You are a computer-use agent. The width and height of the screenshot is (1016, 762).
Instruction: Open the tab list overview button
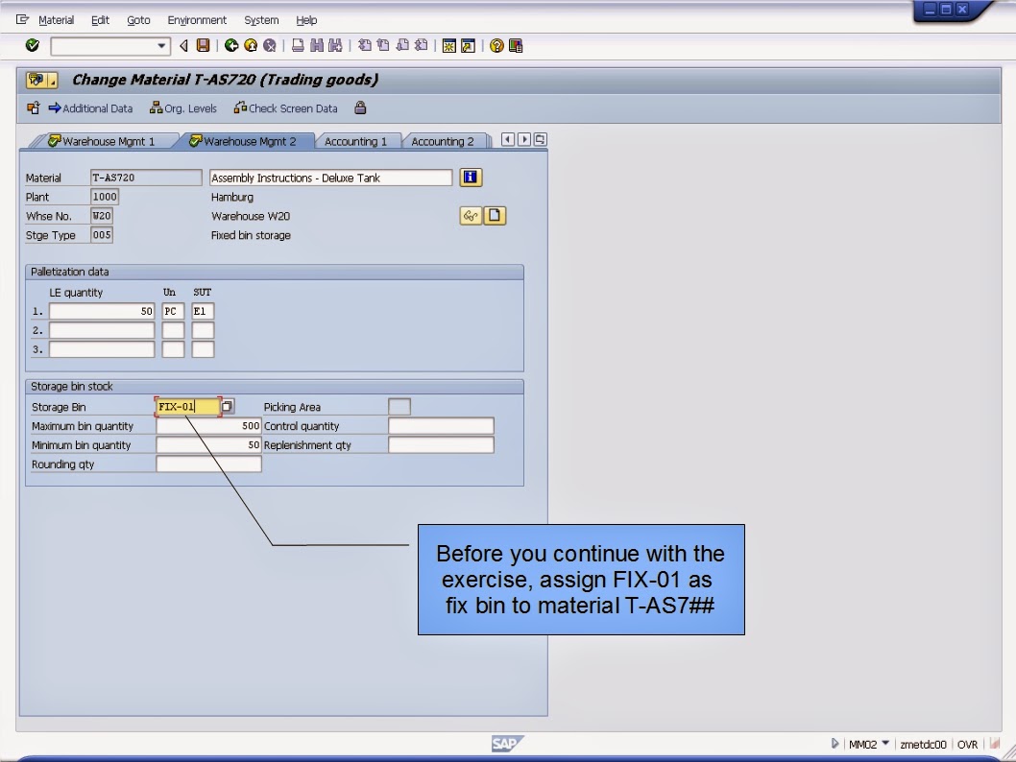point(540,139)
